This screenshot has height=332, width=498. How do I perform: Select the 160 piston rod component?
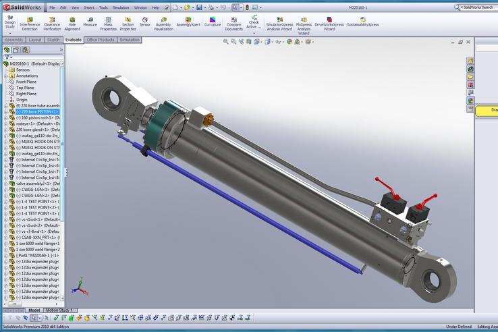[x=39, y=118]
